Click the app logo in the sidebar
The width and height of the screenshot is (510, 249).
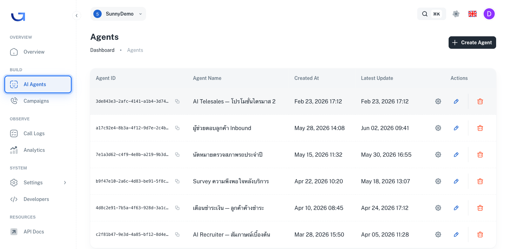[18, 17]
